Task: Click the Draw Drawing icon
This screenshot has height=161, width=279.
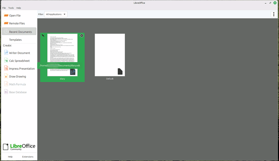Action: click(x=6, y=76)
